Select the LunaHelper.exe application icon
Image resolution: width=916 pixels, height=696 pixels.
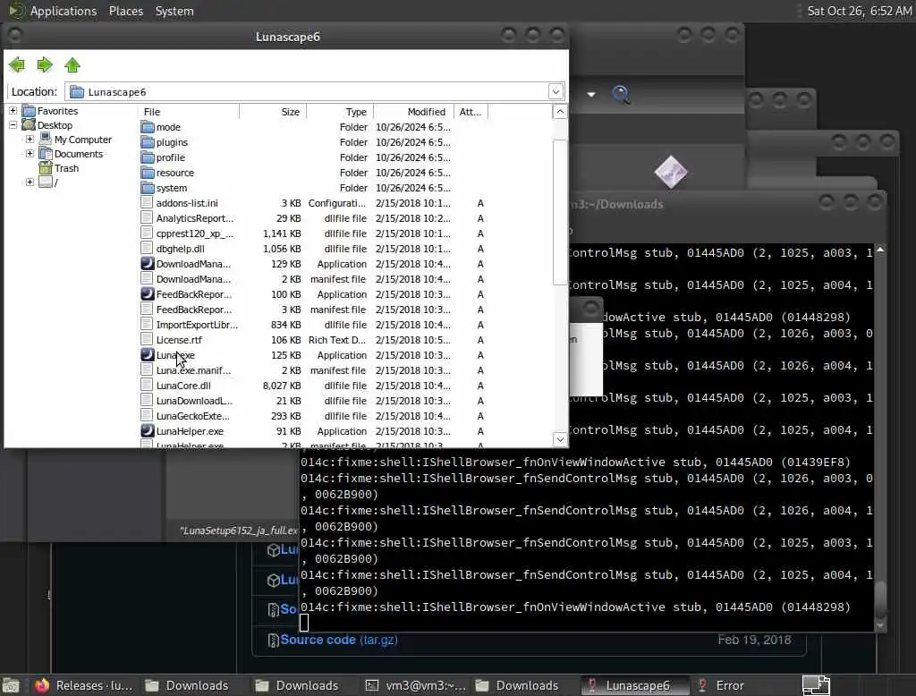[148, 430]
